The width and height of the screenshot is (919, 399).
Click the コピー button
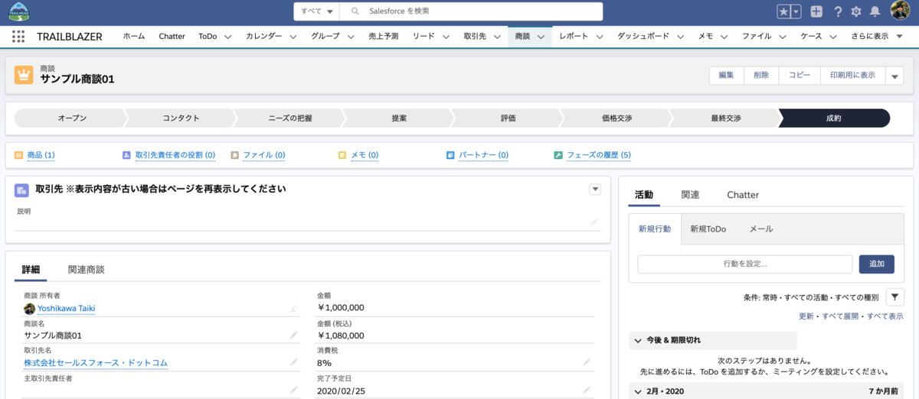[x=800, y=76]
